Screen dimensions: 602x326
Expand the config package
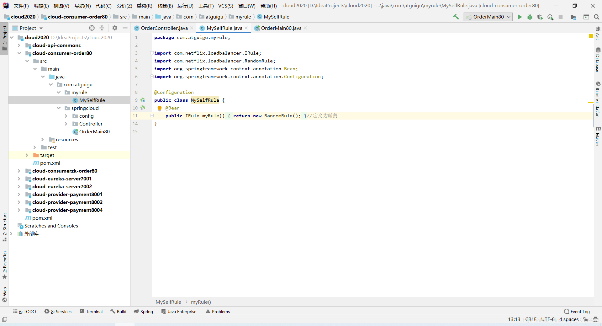pos(66,116)
